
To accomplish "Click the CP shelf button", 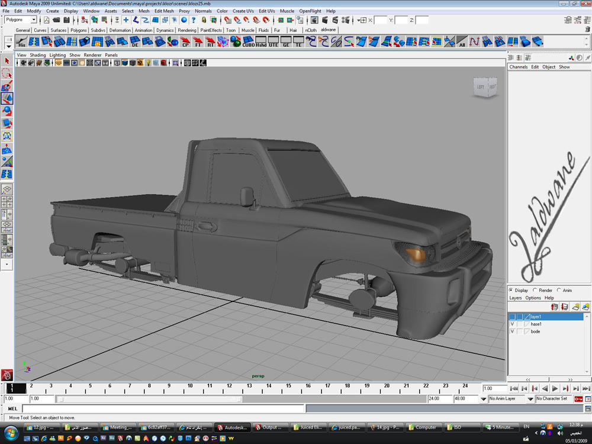I will (185, 41).
